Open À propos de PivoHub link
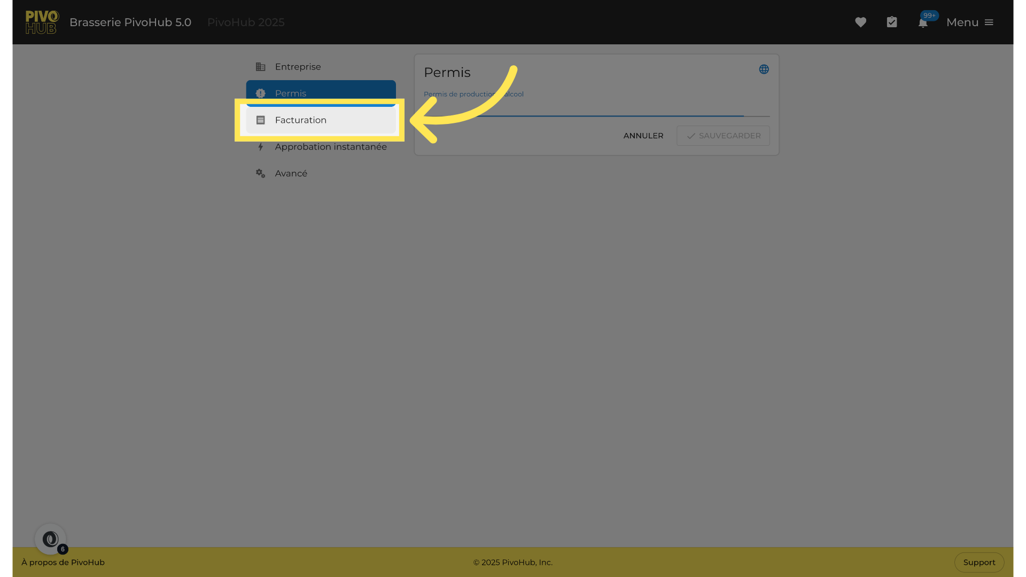 (63, 563)
